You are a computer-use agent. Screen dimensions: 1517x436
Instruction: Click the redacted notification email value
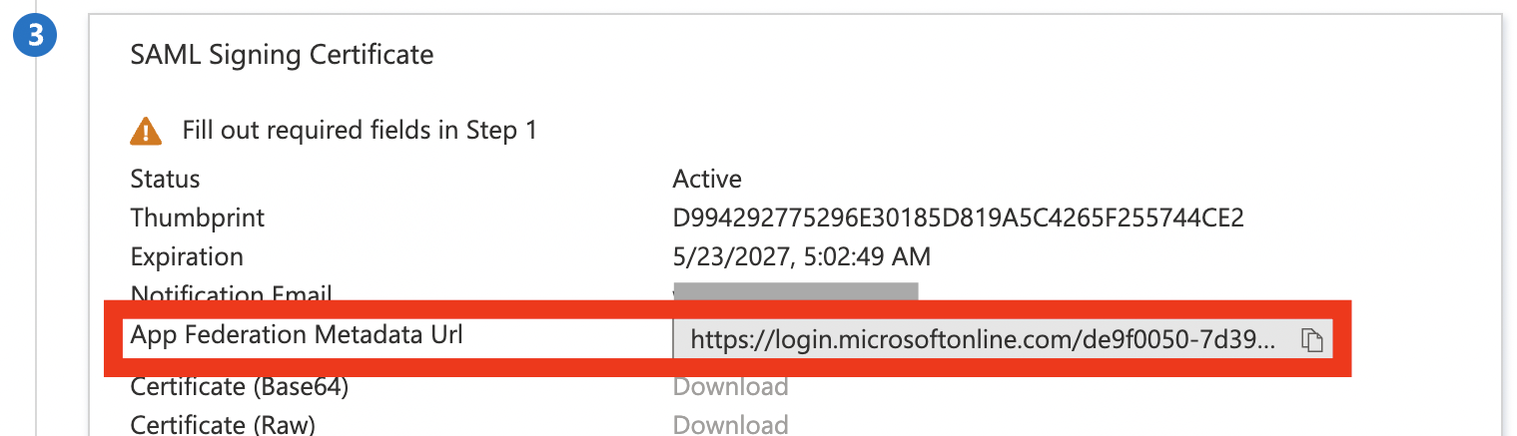[x=795, y=291]
